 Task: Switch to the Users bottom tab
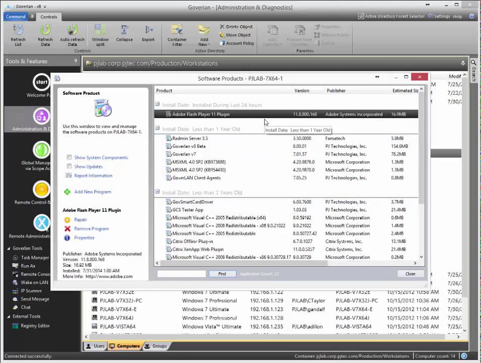[95, 346]
